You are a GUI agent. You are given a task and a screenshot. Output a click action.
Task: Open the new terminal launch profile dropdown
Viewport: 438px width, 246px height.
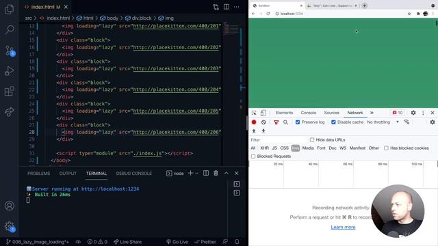[196, 174]
